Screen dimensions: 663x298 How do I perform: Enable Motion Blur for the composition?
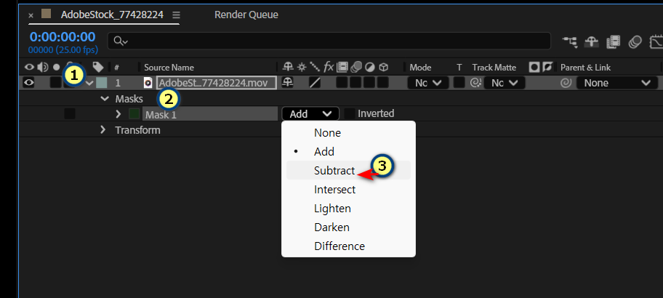pos(635,41)
